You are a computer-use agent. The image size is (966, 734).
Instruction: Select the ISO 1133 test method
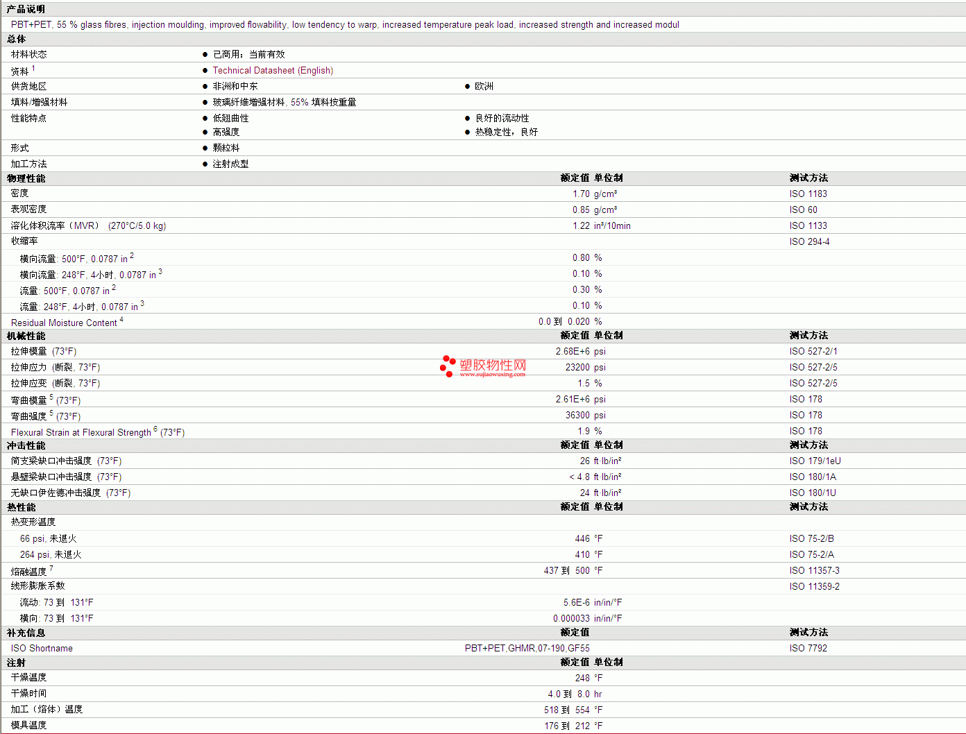(x=808, y=226)
